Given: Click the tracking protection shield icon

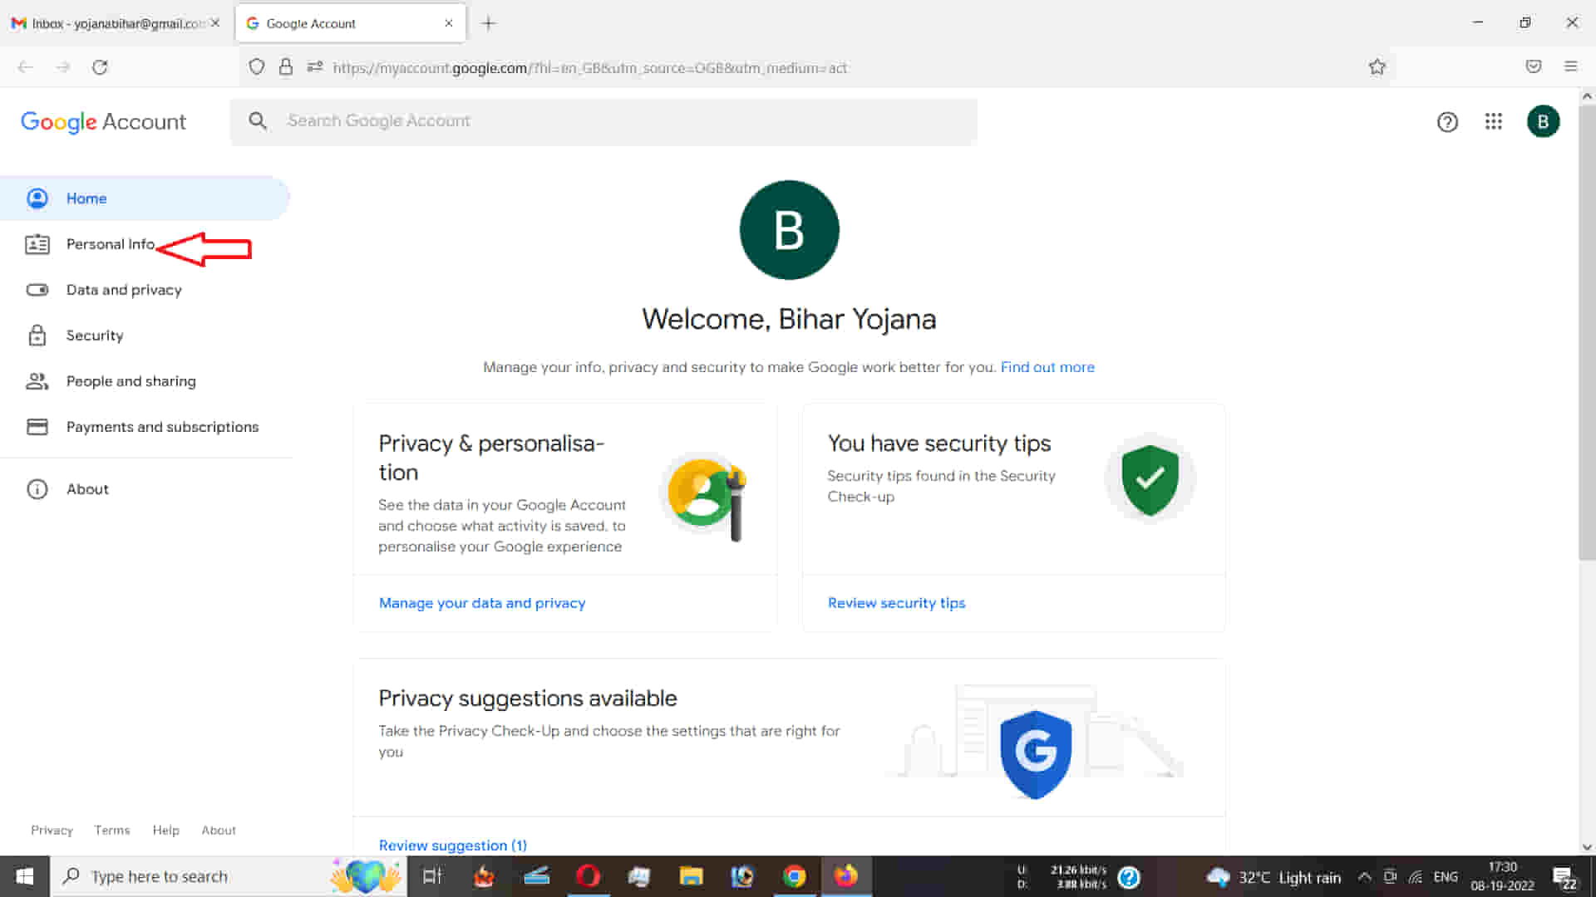Looking at the screenshot, I should pos(257,67).
